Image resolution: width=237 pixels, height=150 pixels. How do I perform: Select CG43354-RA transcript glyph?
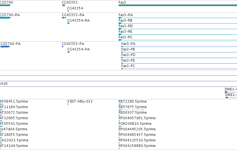(68, 23)
